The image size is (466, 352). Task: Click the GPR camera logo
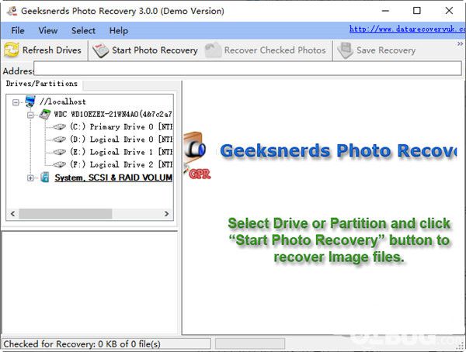[x=196, y=156]
